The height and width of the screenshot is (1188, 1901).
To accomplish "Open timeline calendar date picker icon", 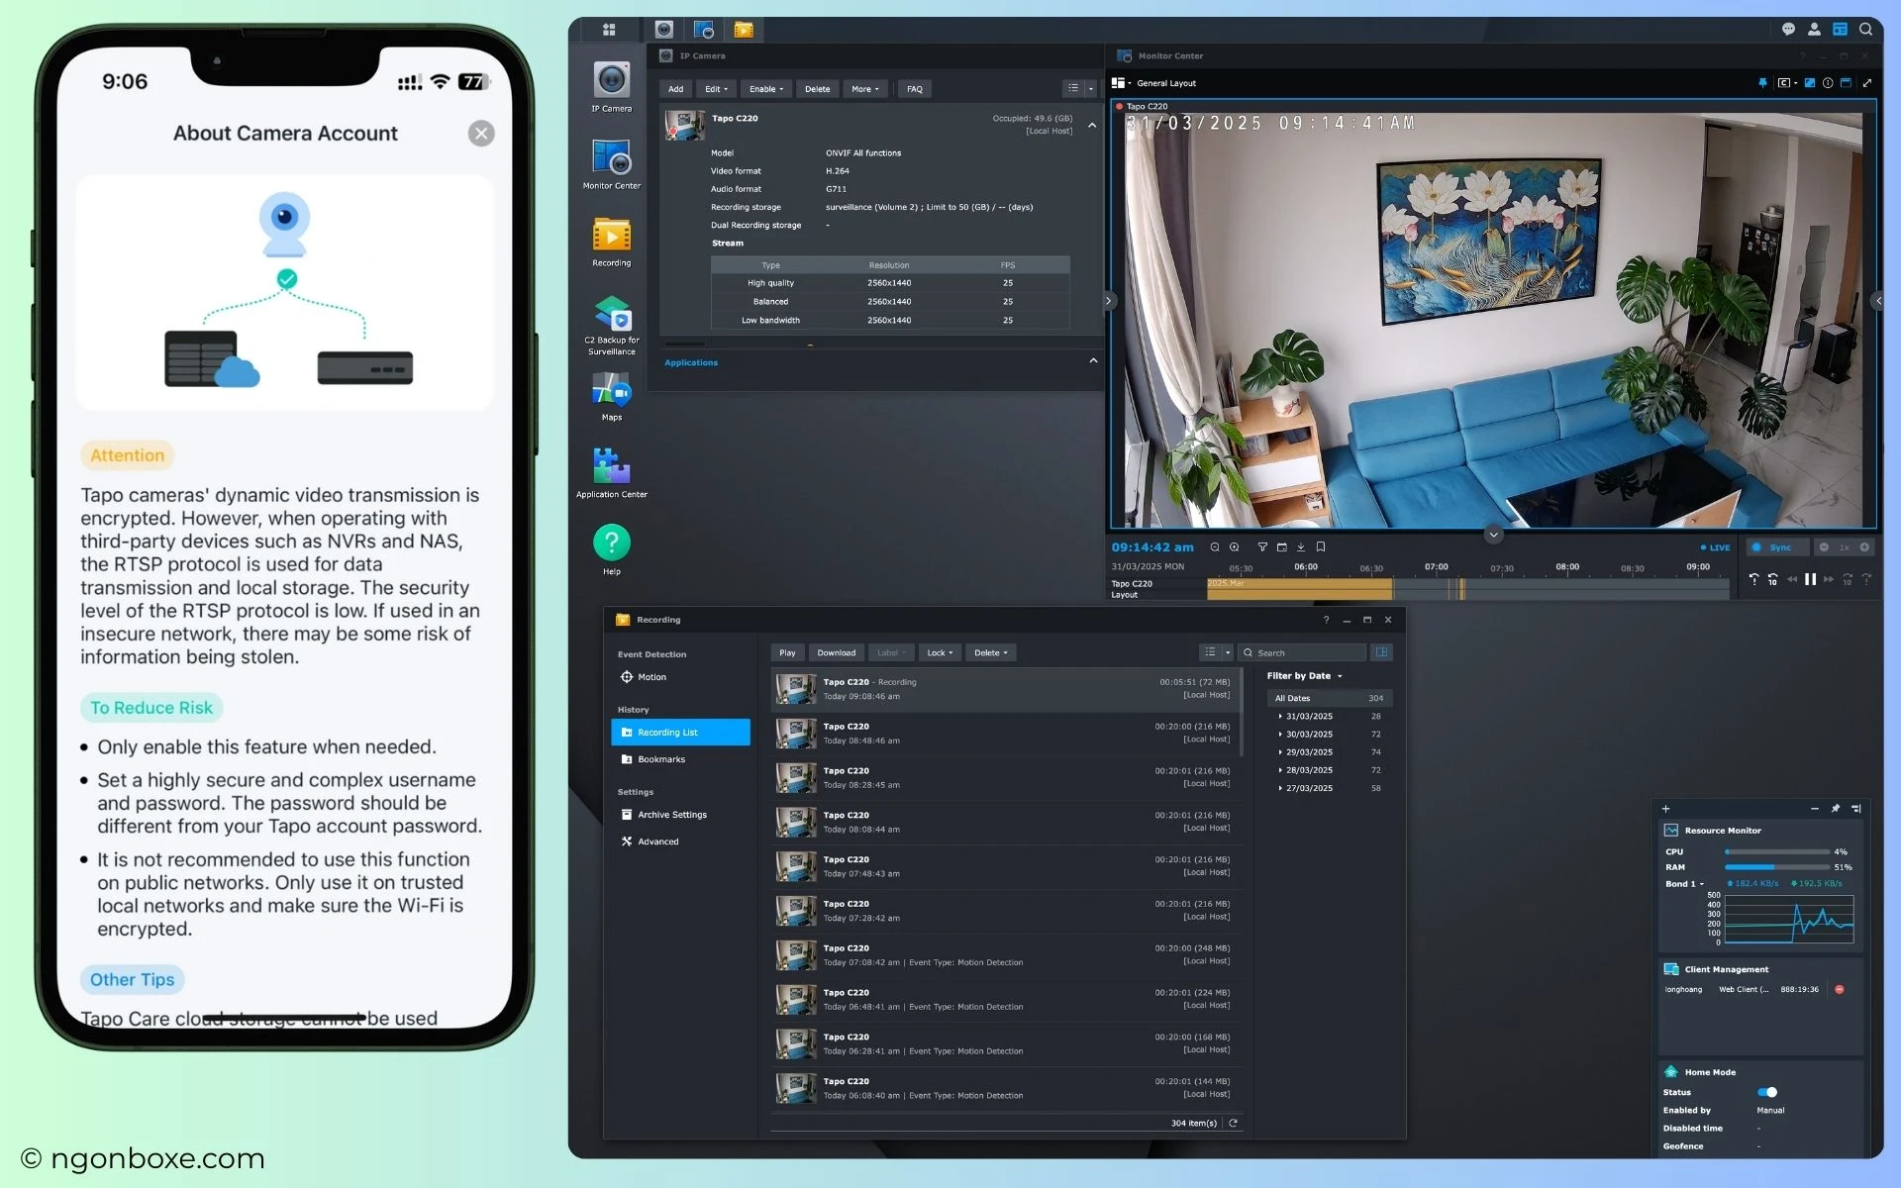I will click(1282, 546).
